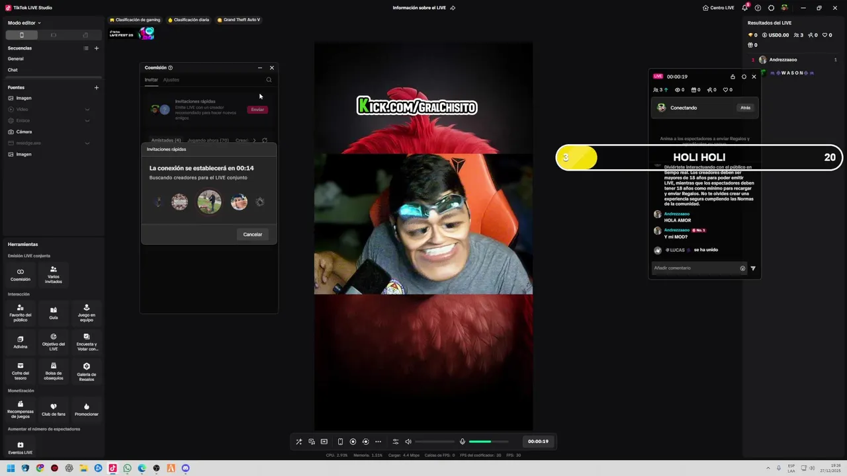847x476 pixels.
Task: Open the Coemisión tool in Herramientas
Action: [x=21, y=274]
